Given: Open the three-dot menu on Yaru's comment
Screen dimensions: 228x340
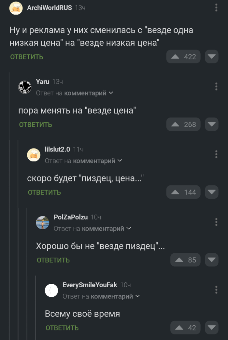Looking at the screenshot, I should pyautogui.click(x=216, y=86).
